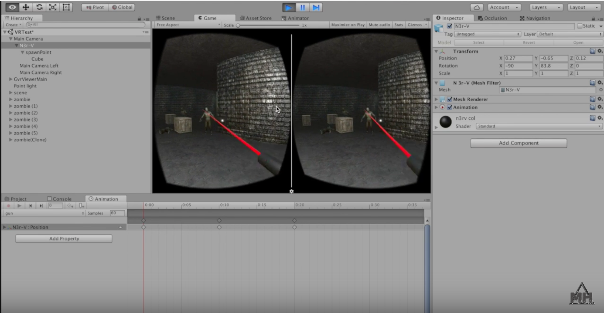
Task: Select the Scale tool in toolbar
Action: tap(53, 7)
